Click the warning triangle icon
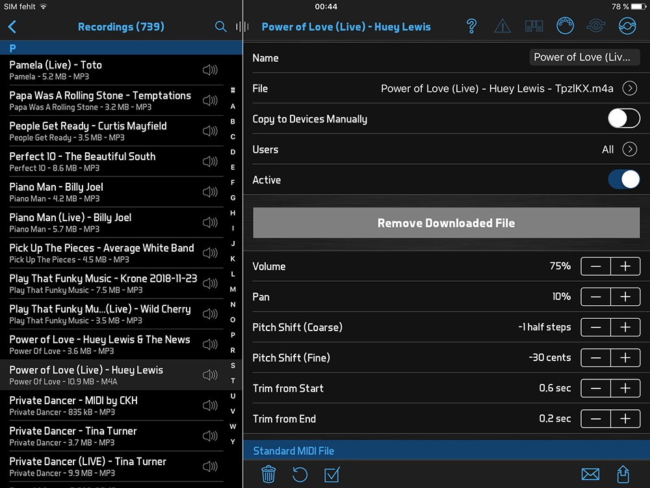Image resolution: width=650 pixels, height=488 pixels. pos(502,27)
